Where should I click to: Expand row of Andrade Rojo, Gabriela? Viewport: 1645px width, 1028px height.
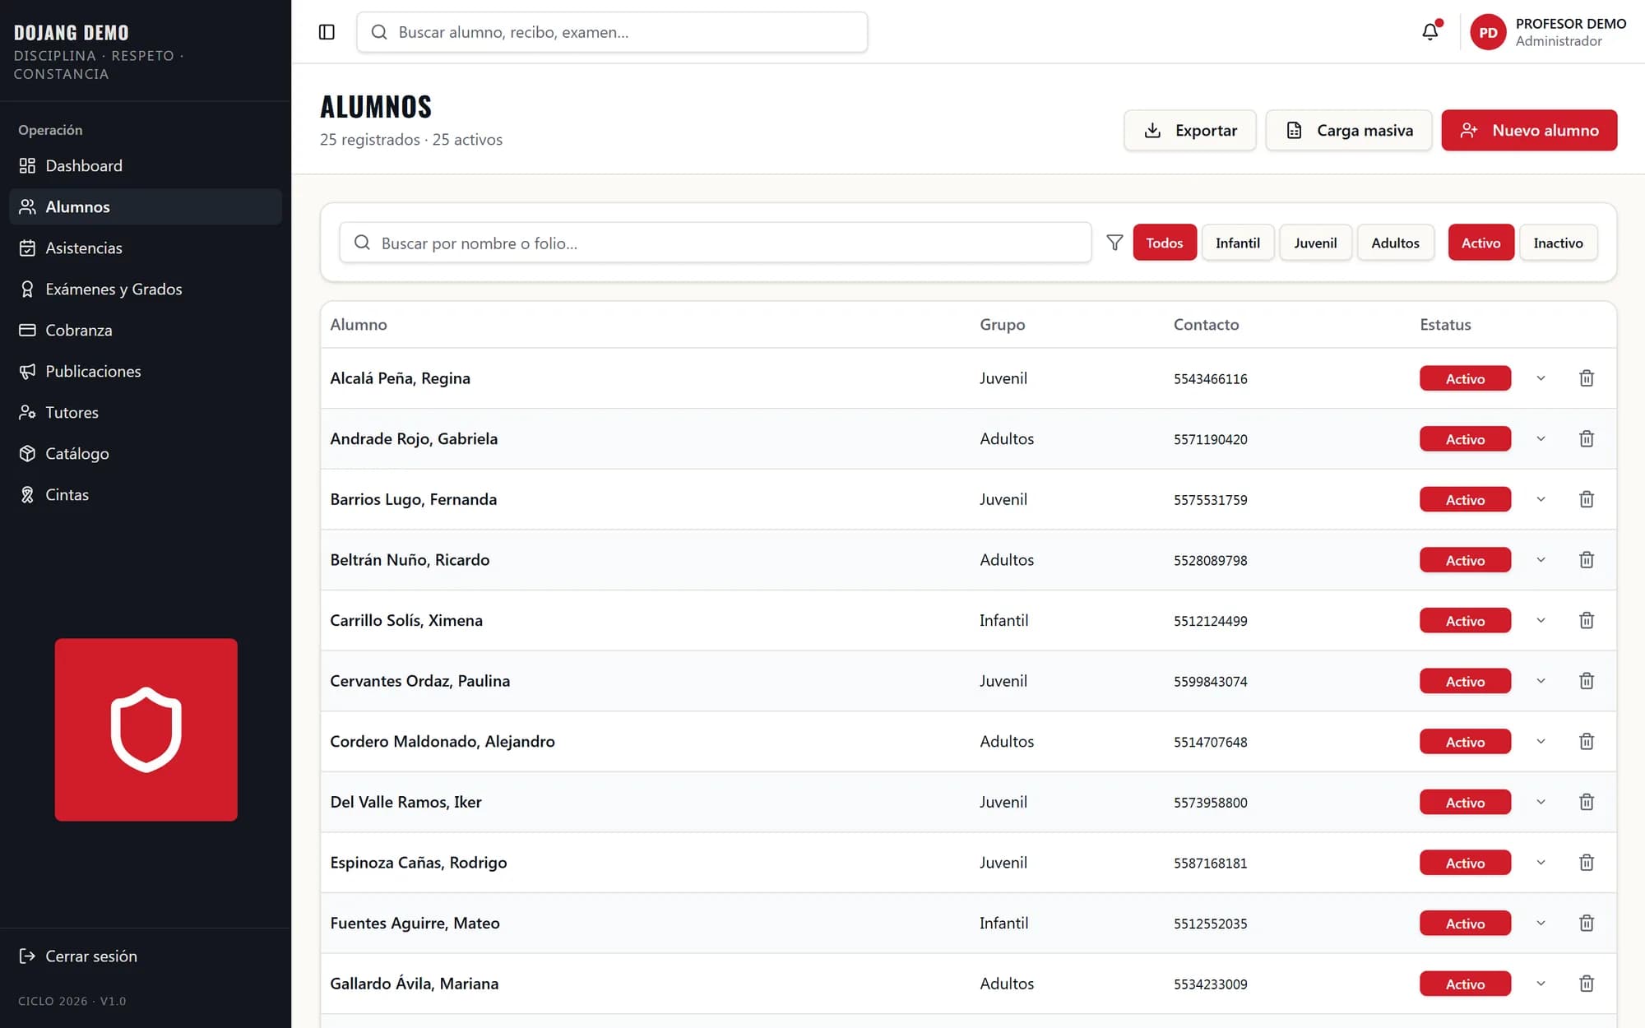1541,439
